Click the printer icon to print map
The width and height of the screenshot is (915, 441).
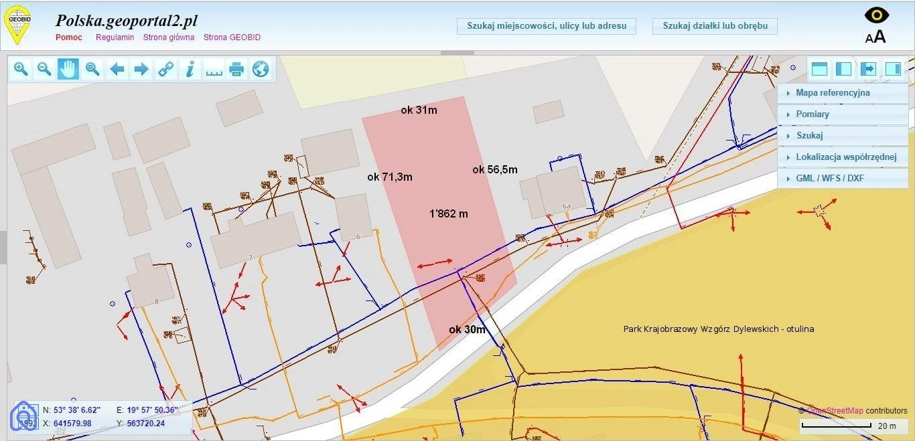click(x=236, y=69)
